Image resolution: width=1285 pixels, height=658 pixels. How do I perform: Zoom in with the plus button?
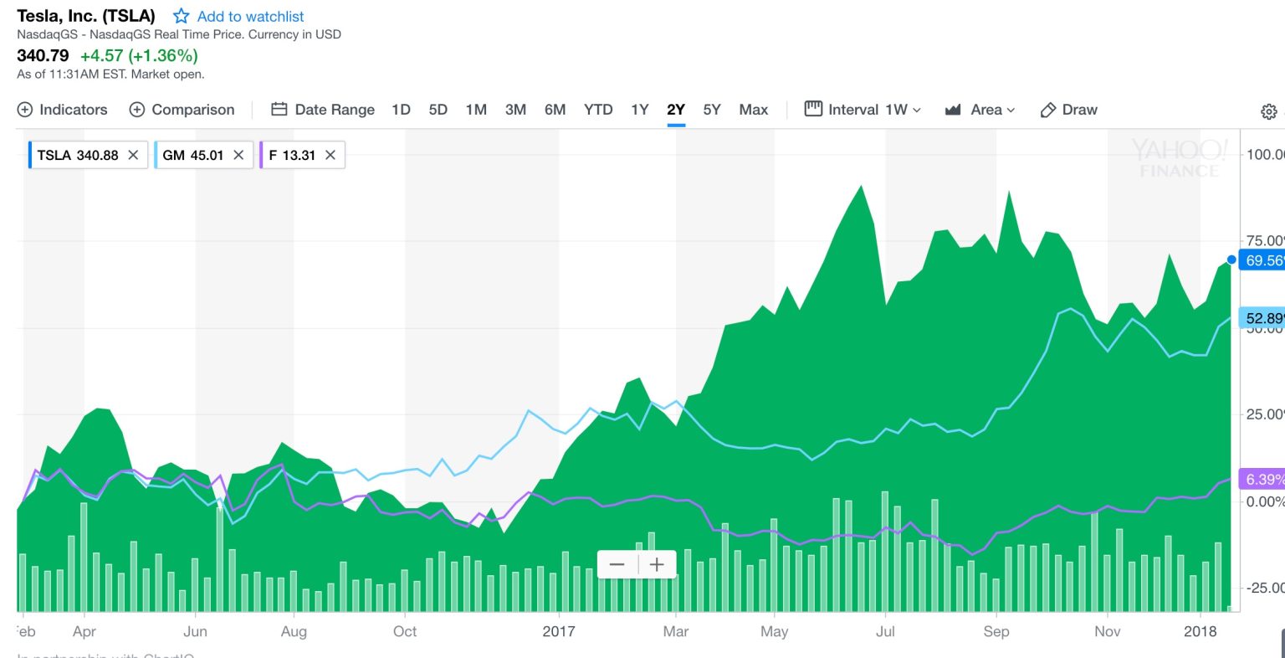pos(658,564)
